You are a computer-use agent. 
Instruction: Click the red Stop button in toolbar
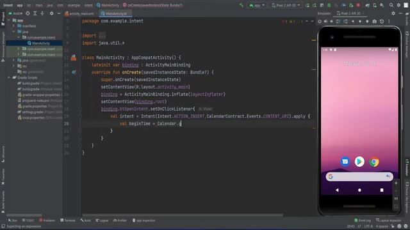tap(358, 5)
